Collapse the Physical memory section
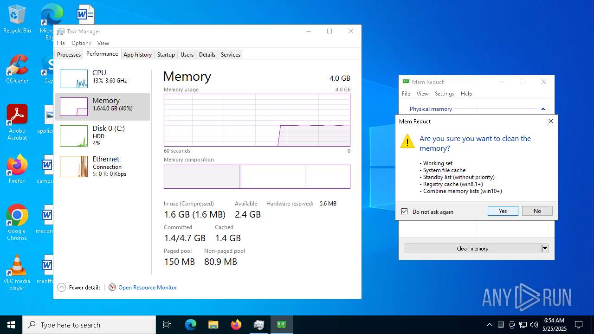The image size is (594, 334). (543, 109)
